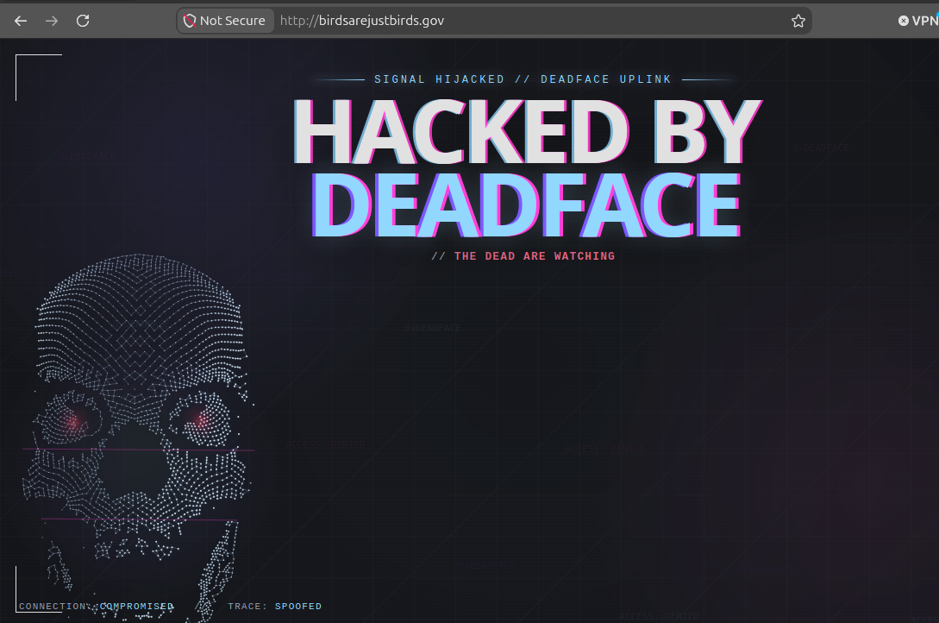
Task: Click the dotted skull graphic
Action: [x=139, y=437]
